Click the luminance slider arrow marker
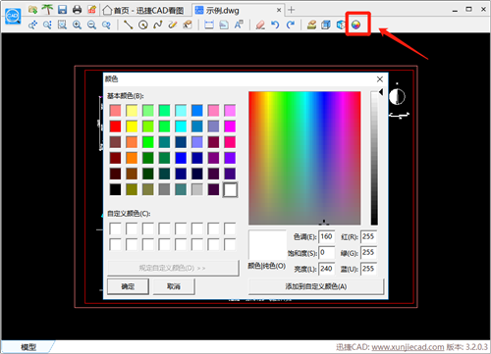This screenshot has width=491, height=354. pyautogui.click(x=381, y=92)
